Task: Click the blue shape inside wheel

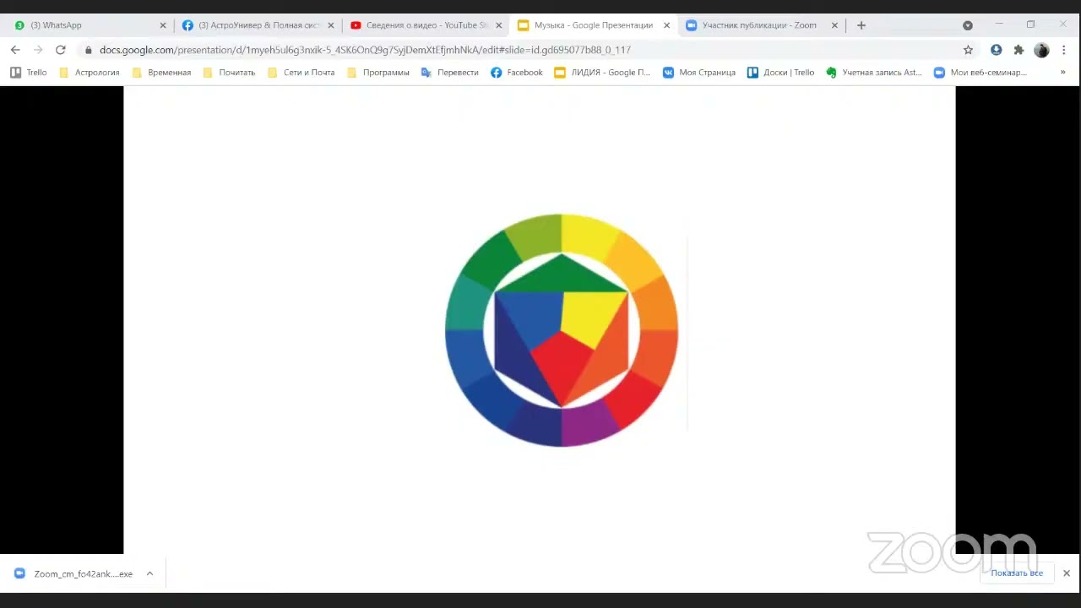Action: 528,319
